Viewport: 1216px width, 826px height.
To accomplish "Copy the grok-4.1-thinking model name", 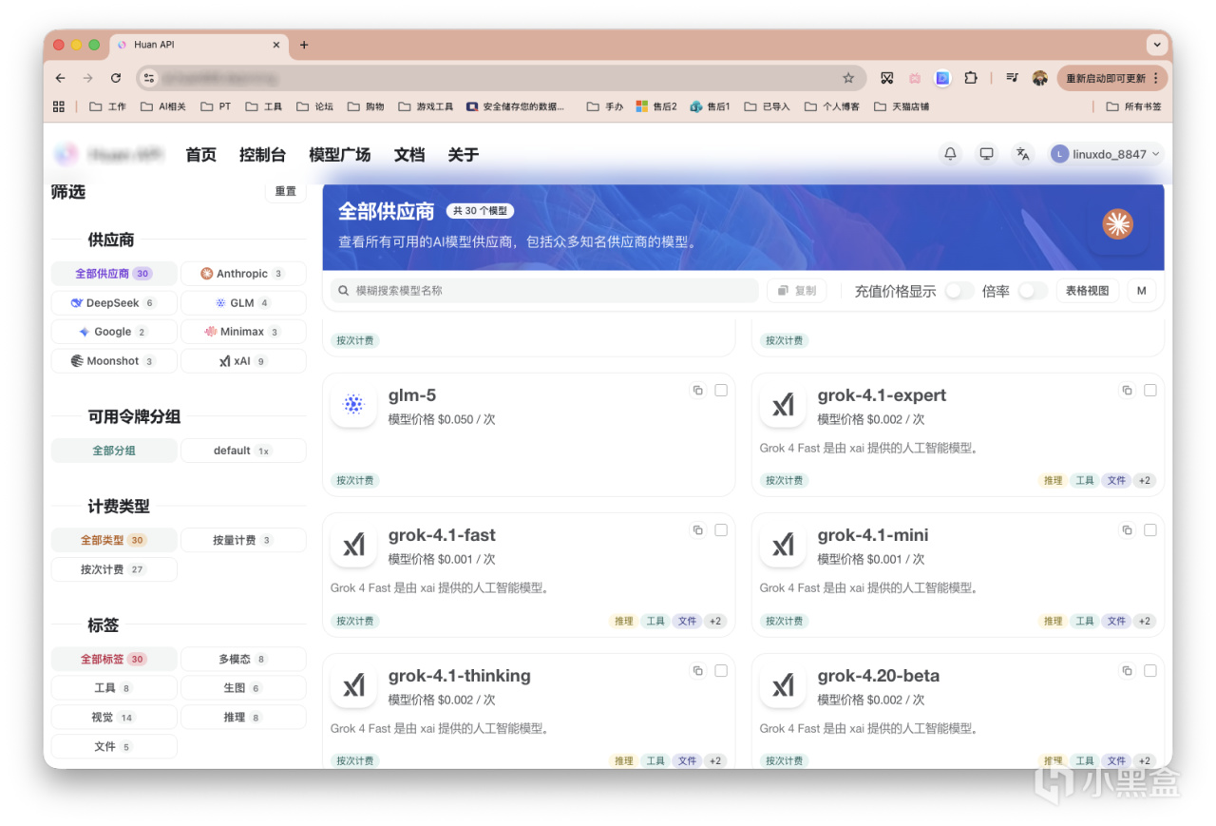I will pyautogui.click(x=698, y=670).
